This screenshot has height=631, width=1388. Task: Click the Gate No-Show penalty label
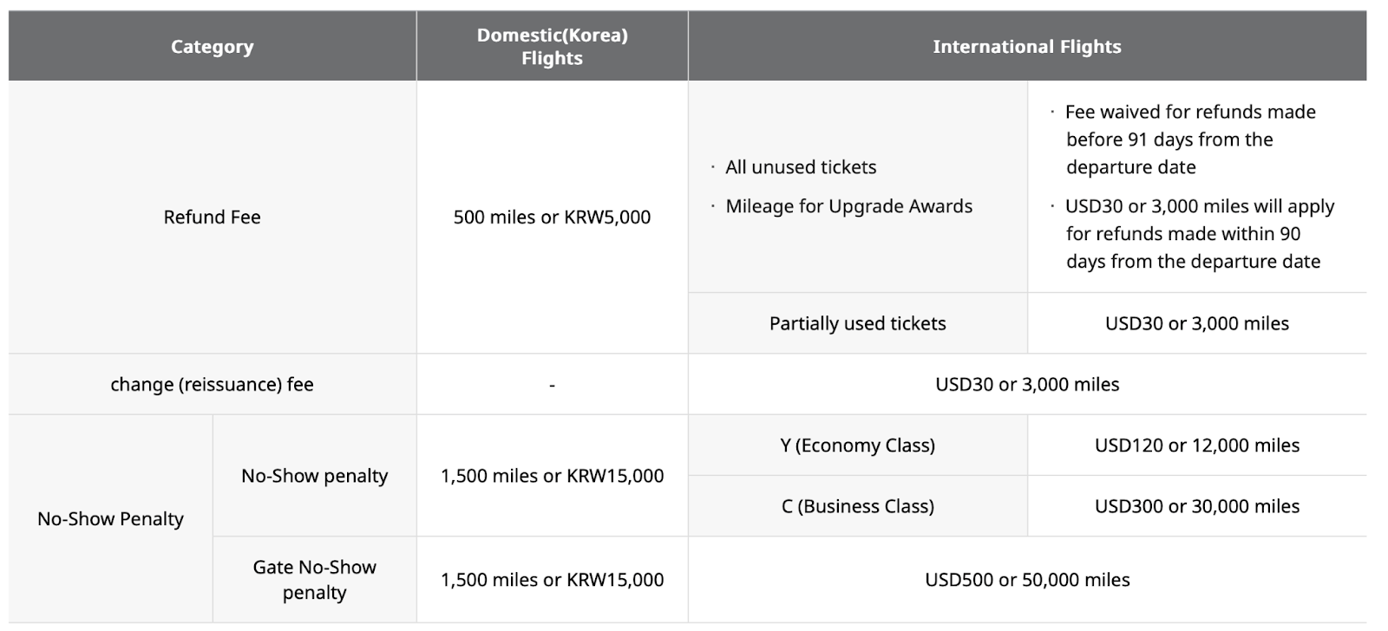point(314,579)
